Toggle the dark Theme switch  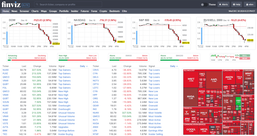204,5
